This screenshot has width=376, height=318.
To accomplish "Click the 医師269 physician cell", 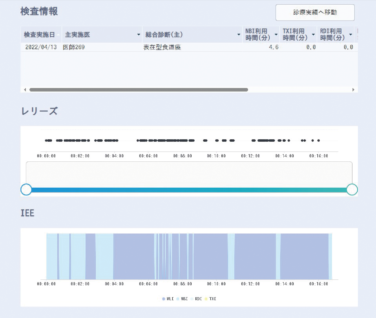I will tap(74, 47).
